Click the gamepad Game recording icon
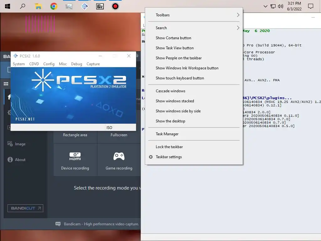Screen dimensions: 321x241 [119, 156]
